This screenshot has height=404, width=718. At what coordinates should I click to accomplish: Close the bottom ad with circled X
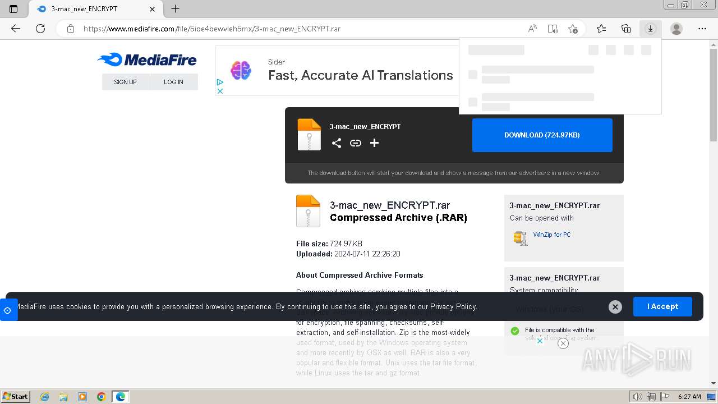(563, 343)
